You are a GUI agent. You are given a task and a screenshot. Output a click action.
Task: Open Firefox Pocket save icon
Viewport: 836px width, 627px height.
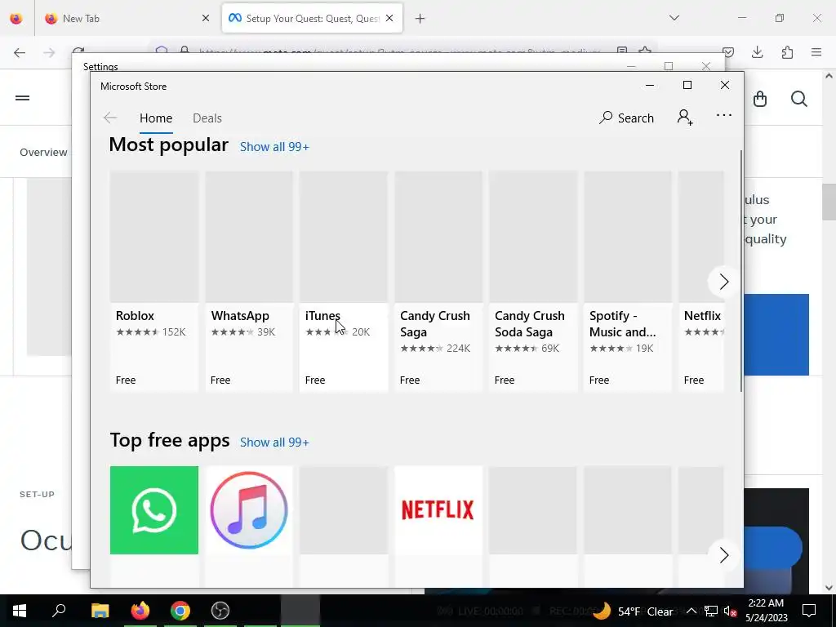click(x=728, y=52)
